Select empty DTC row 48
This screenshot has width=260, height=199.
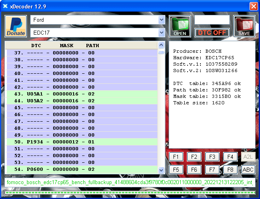tap(82, 128)
